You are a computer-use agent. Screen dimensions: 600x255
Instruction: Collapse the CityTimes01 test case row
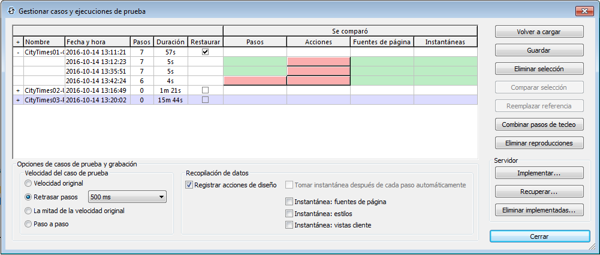18,52
